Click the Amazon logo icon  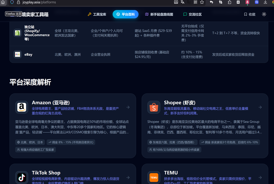[22, 107]
